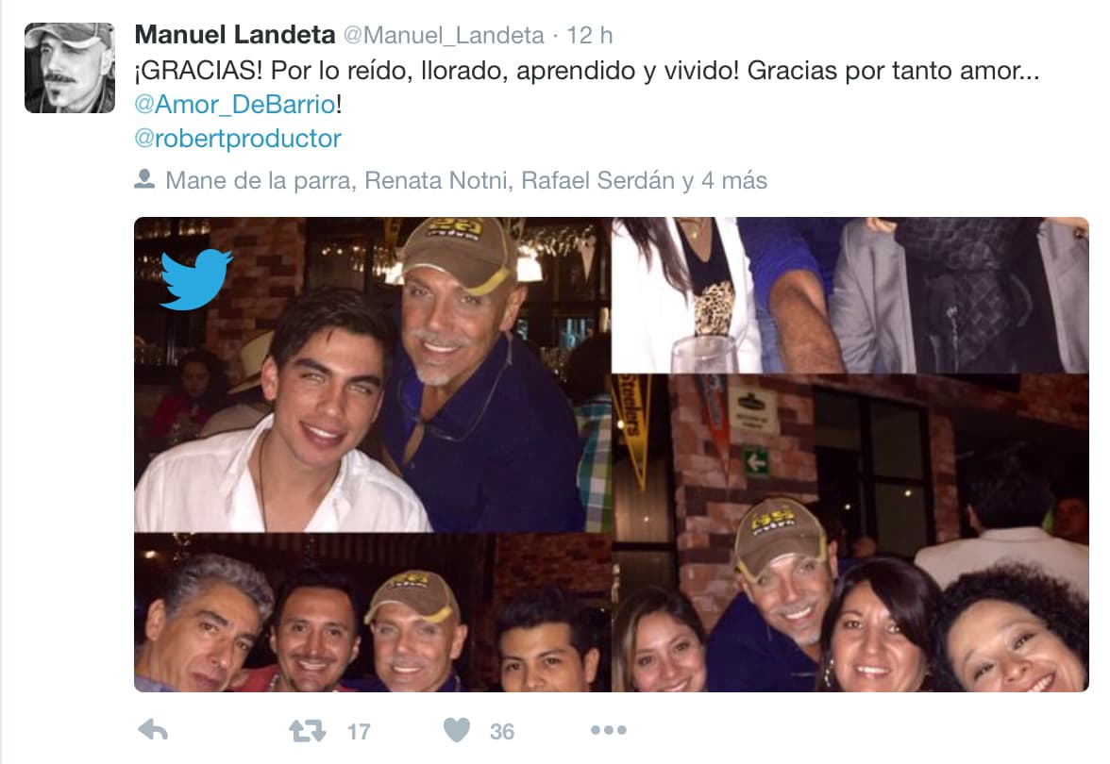Open the @Amor_DeBarrio mention
This screenshot has height=764, width=1110.
(235, 105)
